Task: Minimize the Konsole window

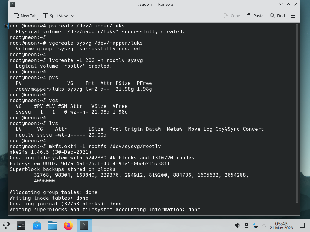Action: coord(281,4)
